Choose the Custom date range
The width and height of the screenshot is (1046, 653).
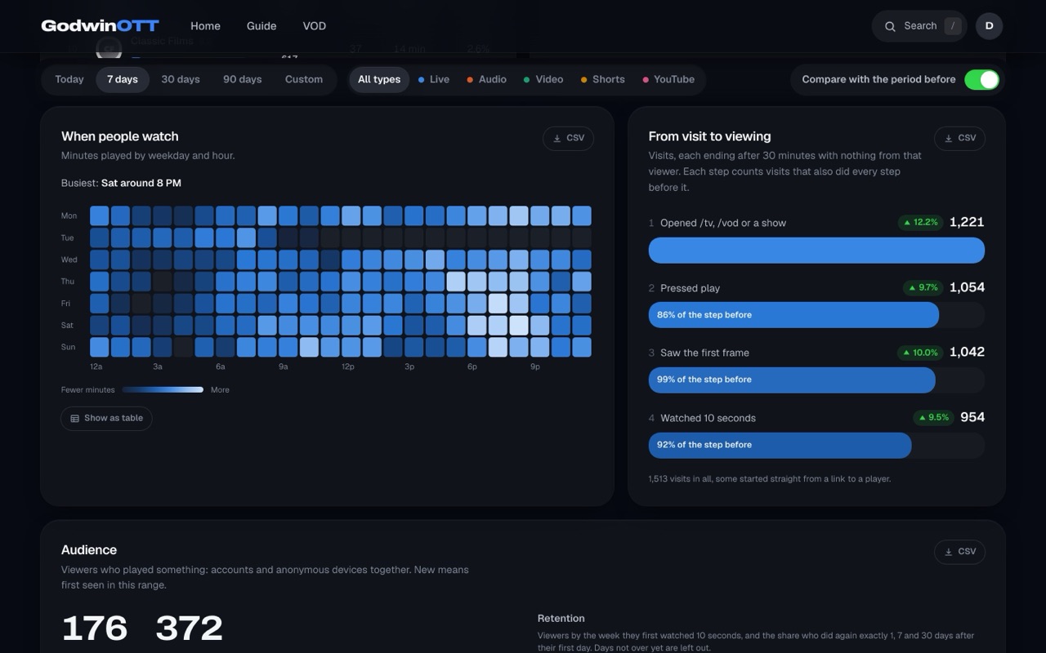point(304,79)
